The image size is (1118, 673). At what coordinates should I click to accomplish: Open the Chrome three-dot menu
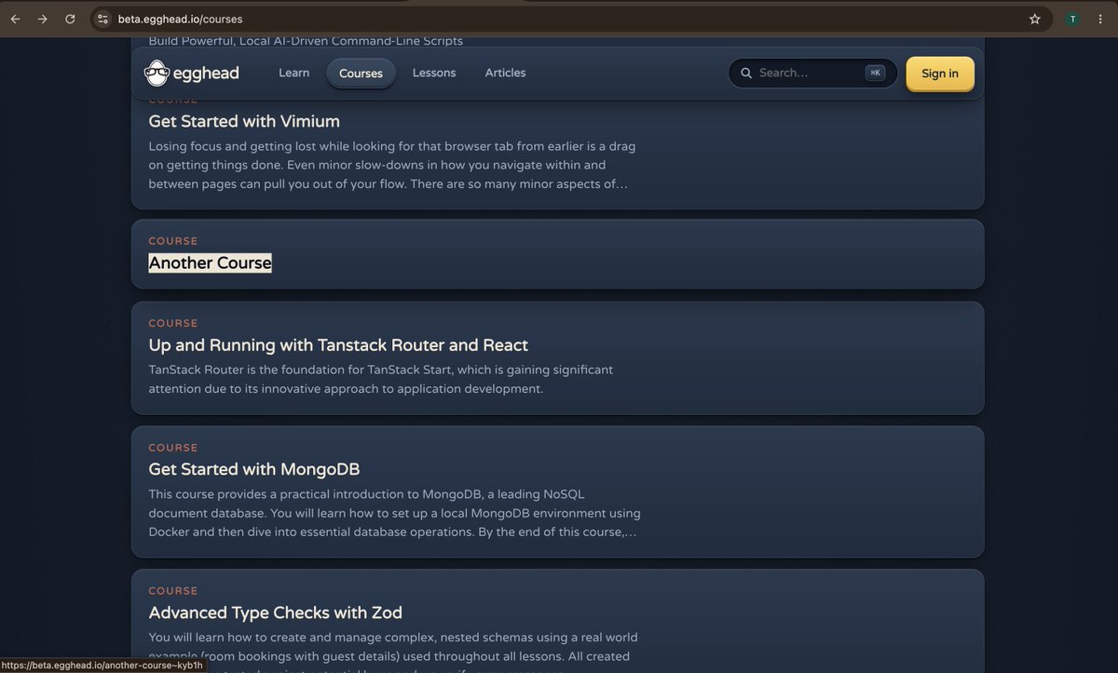point(1100,19)
